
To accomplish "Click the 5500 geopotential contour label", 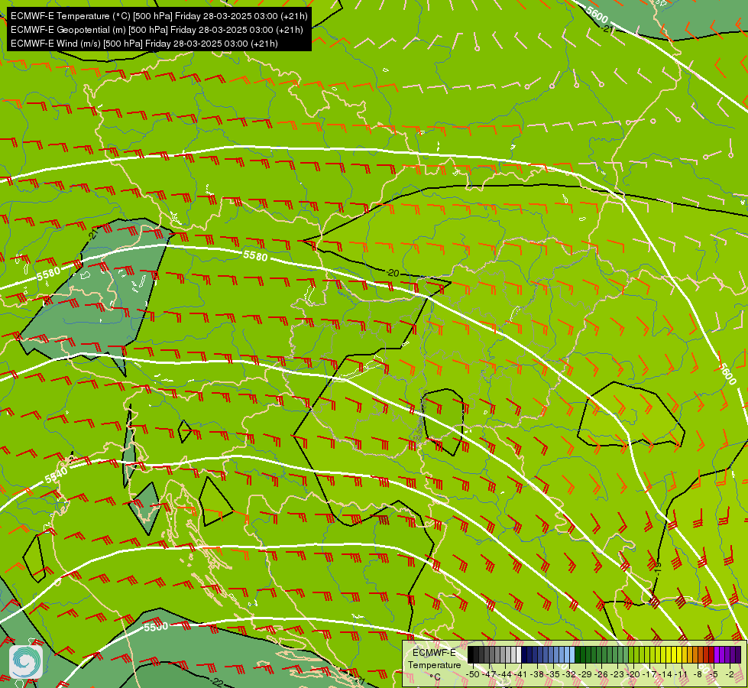I will tap(156, 627).
